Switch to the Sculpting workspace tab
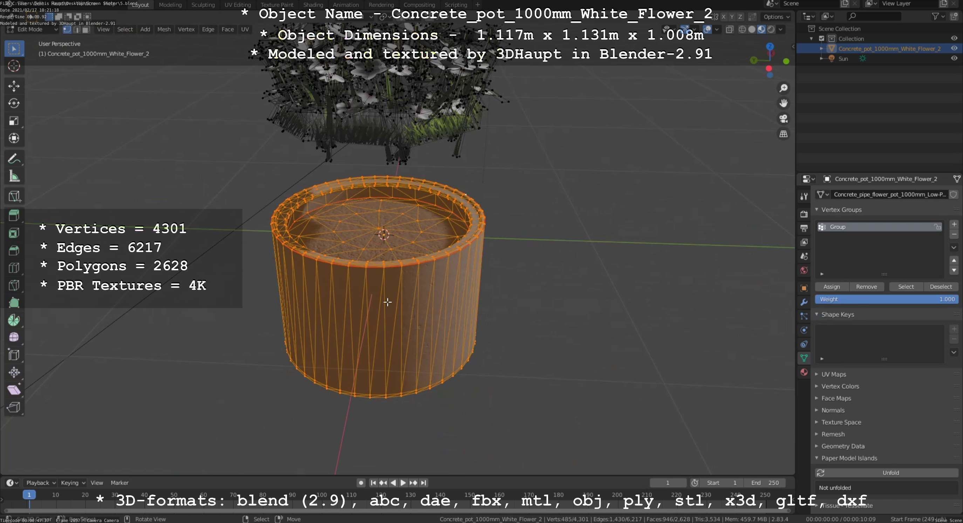963x523 pixels. [x=203, y=5]
